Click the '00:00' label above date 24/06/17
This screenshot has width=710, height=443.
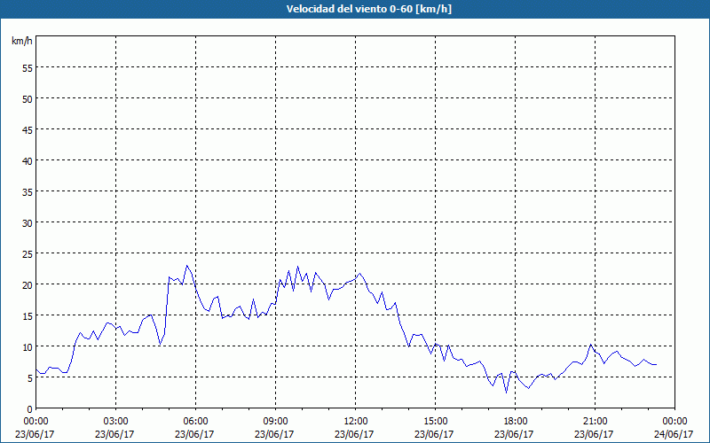pos(674,422)
